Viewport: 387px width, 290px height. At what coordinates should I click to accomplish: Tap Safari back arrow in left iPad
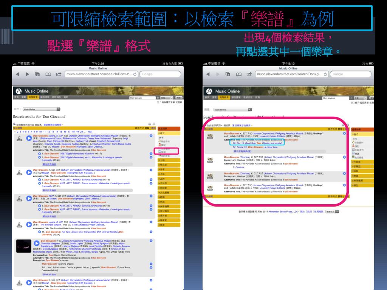17,74
